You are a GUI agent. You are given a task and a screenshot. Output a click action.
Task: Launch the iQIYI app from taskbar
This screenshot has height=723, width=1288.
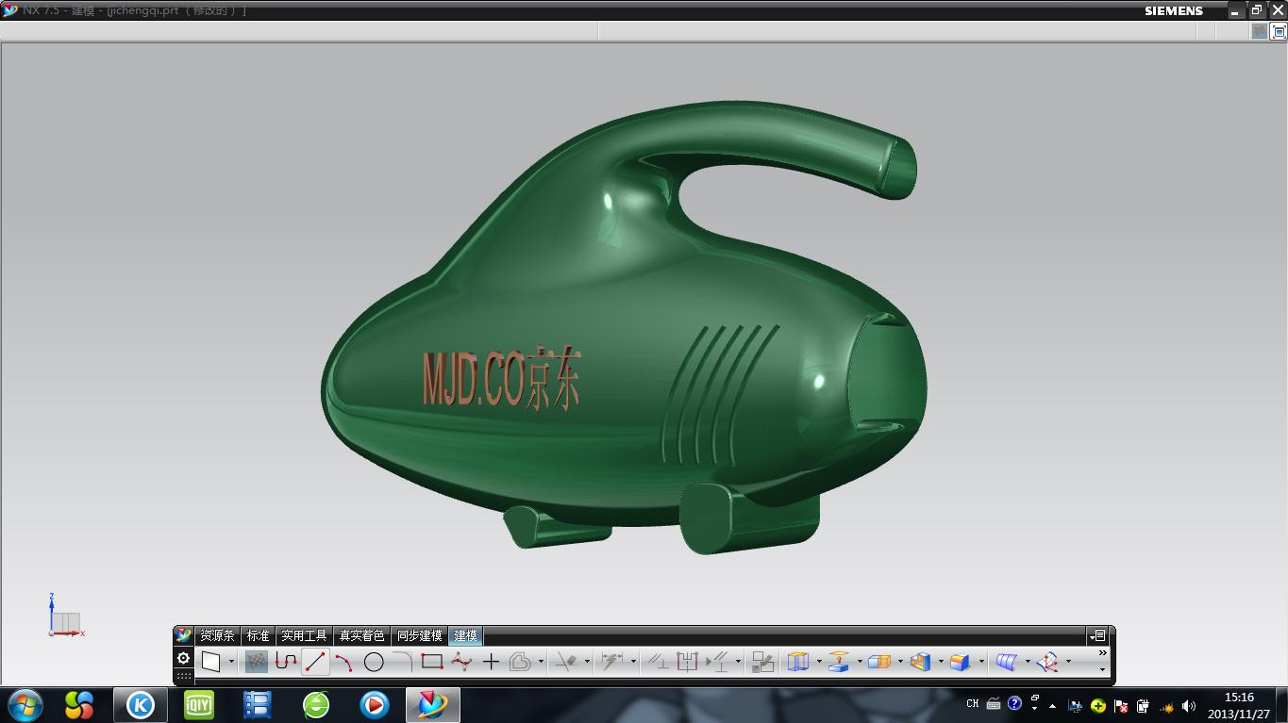click(198, 704)
